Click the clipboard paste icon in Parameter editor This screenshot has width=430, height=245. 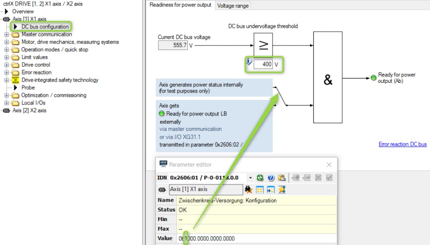[282, 178]
